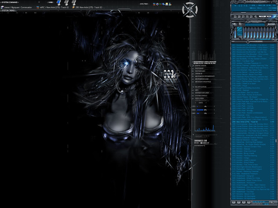Select 'Limp Bizkit - Eat You Alive' track
This screenshot has height=208, width=278.
point(253,92)
